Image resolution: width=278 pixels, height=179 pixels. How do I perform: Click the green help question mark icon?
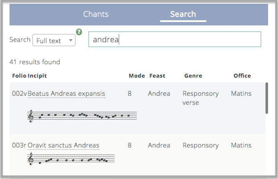79,32
